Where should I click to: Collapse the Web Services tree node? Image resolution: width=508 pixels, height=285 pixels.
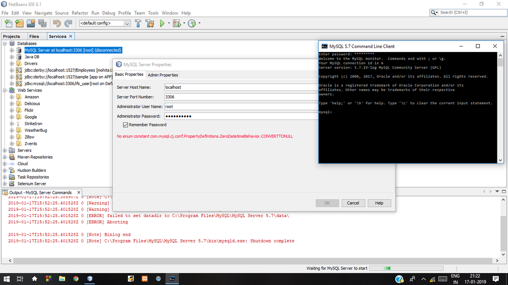tap(5, 90)
